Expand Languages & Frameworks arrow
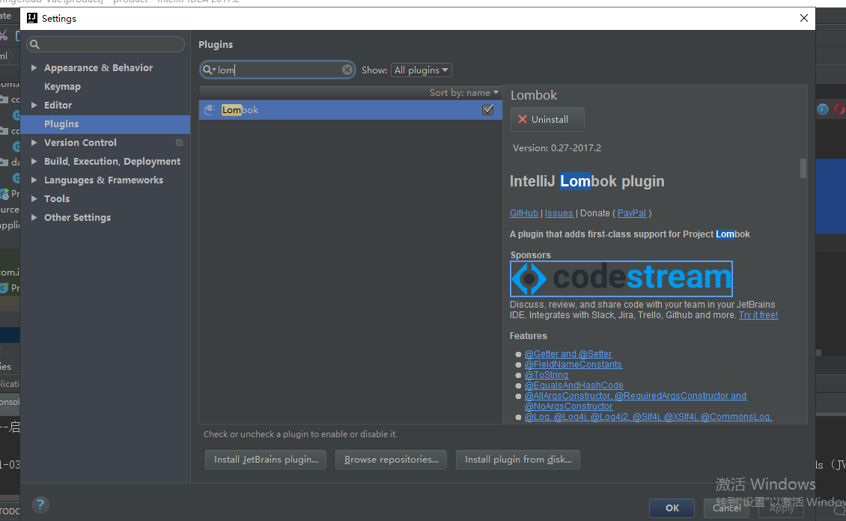The width and height of the screenshot is (846, 521). (x=34, y=180)
